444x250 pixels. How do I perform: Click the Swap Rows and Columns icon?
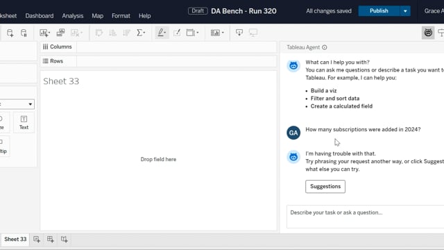pyautogui.click(x=99, y=33)
